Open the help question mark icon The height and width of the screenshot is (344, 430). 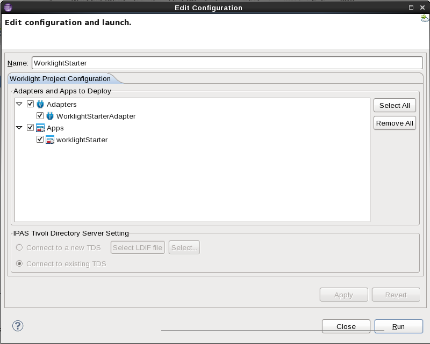[x=18, y=326]
